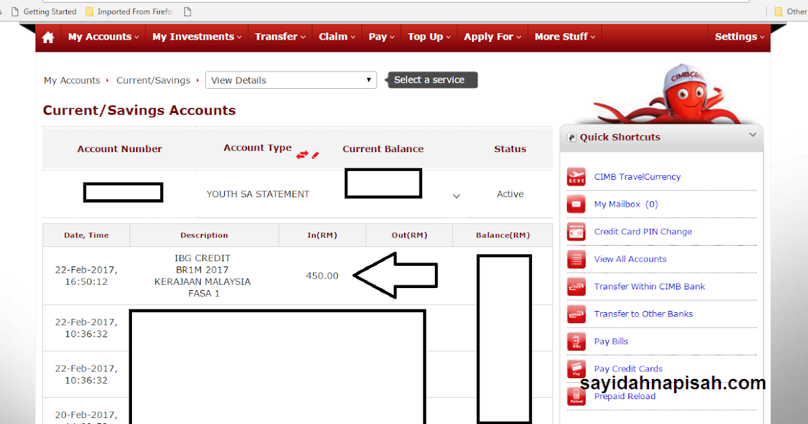Open the untitled page bookmark icon

(x=188, y=11)
